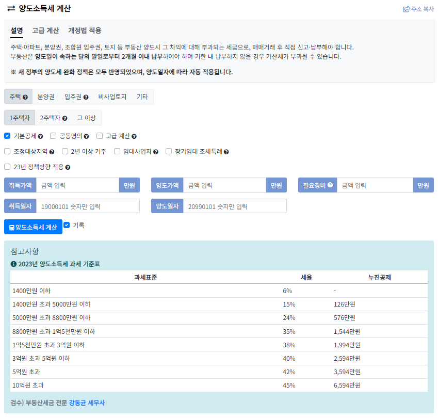Focus the 양도가액 amount input field
The image size is (438, 418).
(x=224, y=185)
